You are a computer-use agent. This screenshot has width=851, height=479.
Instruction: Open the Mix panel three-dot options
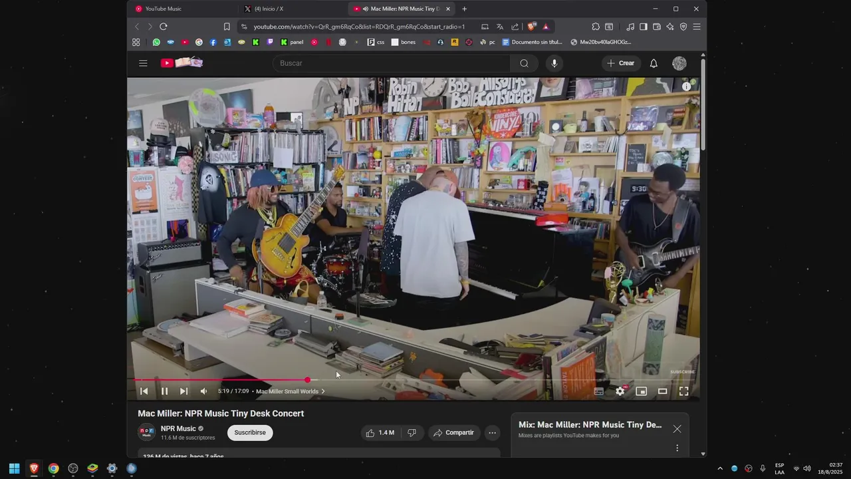tap(677, 448)
